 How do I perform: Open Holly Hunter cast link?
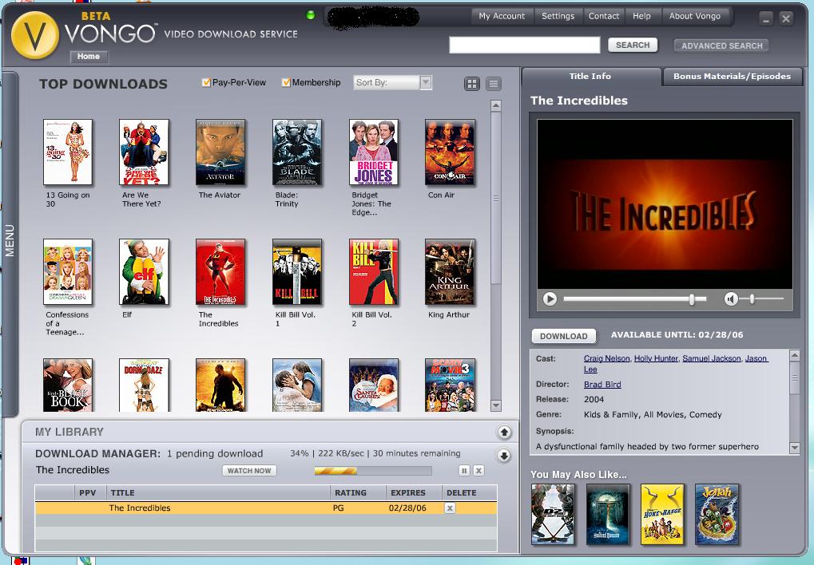click(x=656, y=358)
